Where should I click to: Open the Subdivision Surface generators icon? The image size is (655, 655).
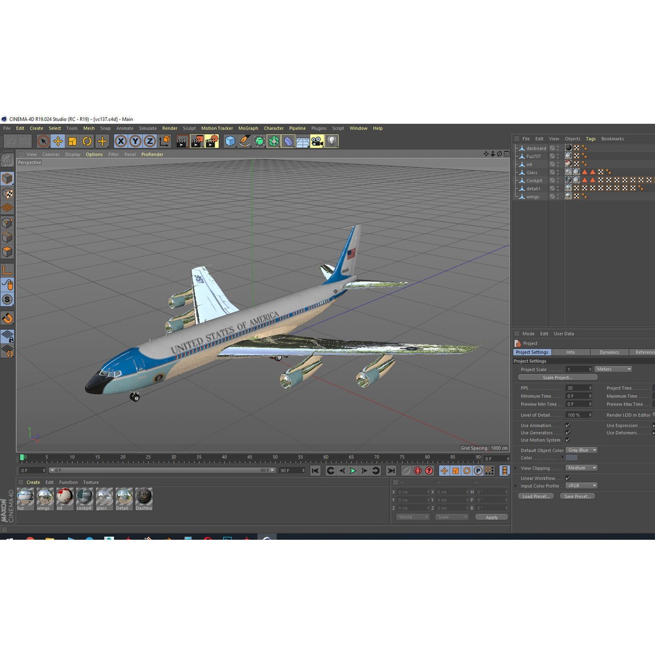click(260, 141)
